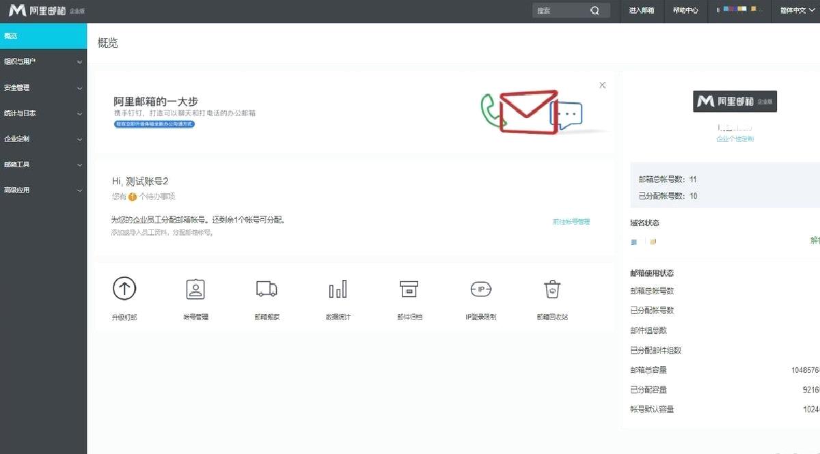This screenshot has height=454, width=820.
Task: Click the 已分配邮件组数 row label
Action: pyautogui.click(x=655, y=350)
